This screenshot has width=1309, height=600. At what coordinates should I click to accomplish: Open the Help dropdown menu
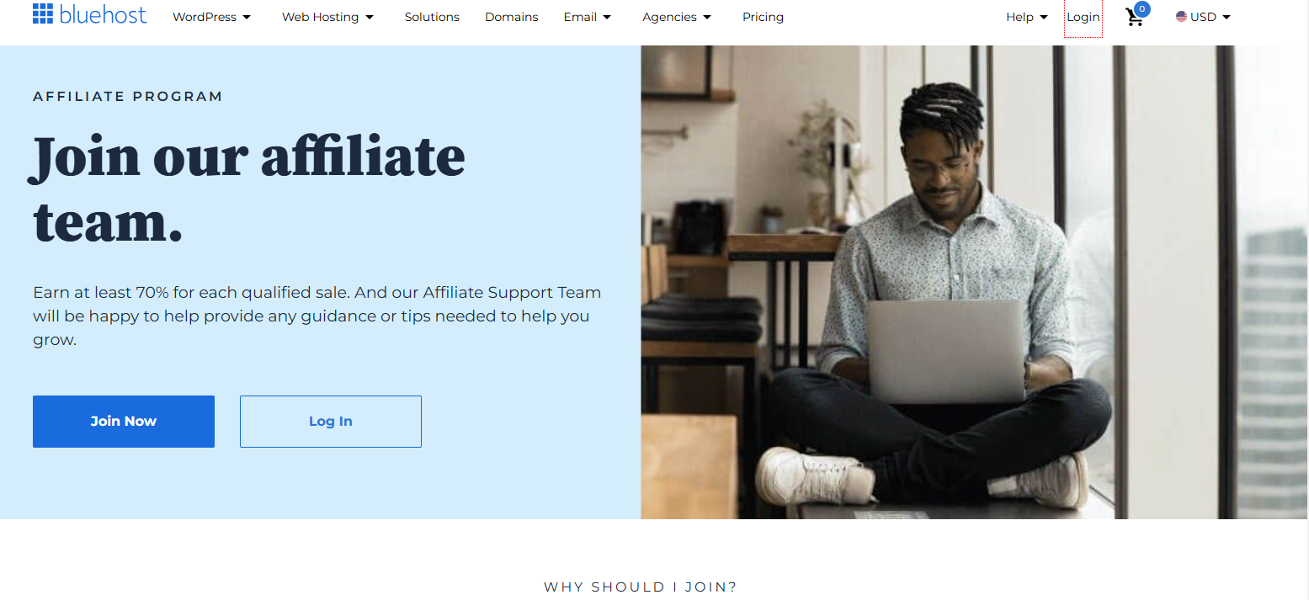[1027, 17]
